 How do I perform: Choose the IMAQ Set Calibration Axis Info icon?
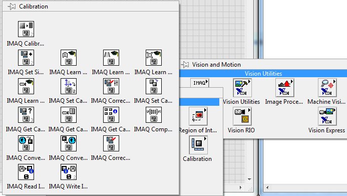69,86
